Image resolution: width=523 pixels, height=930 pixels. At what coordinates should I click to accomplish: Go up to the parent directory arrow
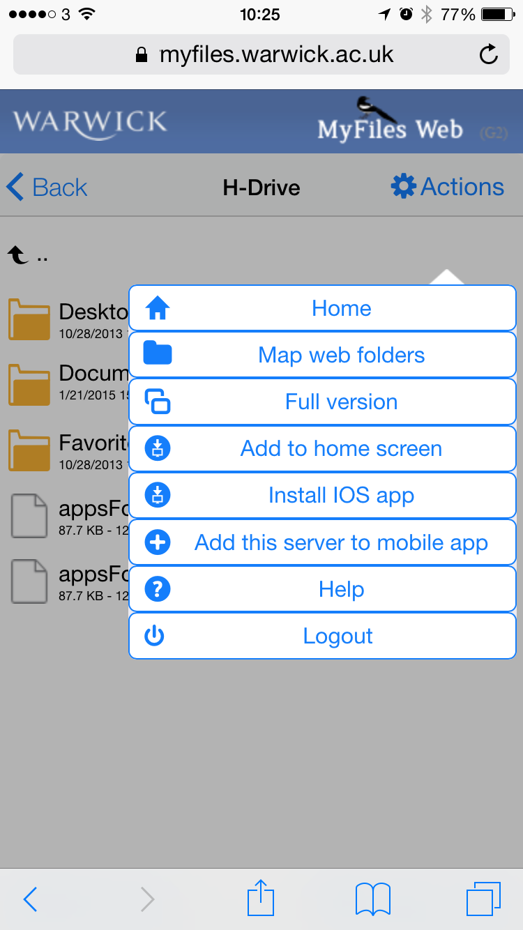(19, 256)
